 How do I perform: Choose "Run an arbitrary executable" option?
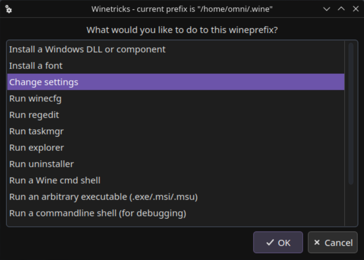pyautogui.click(x=103, y=197)
